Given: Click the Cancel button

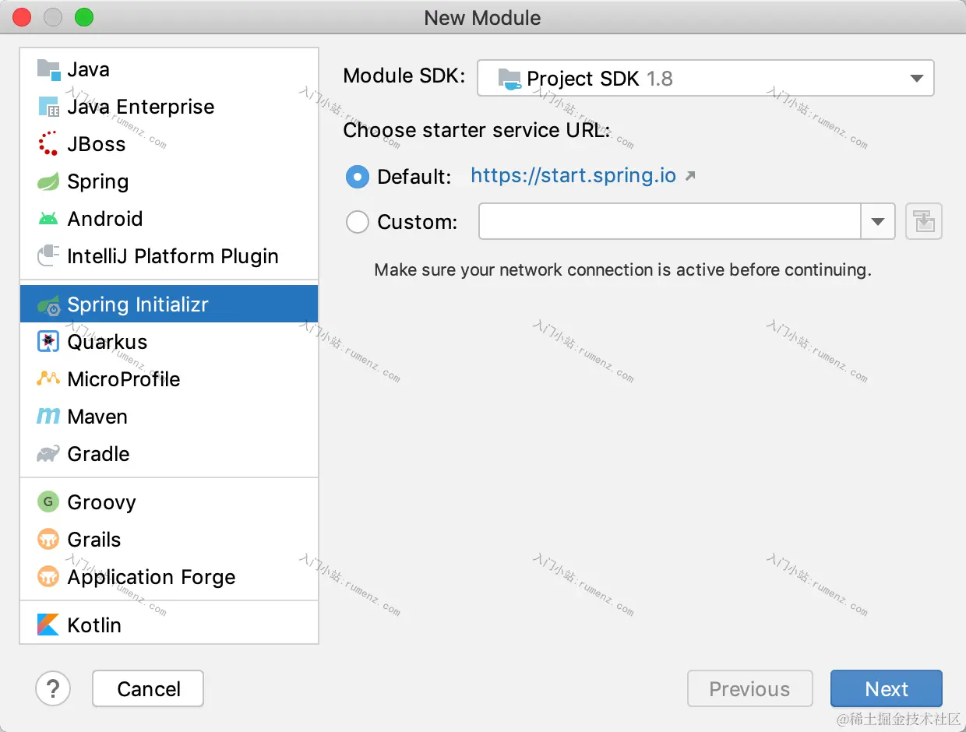Looking at the screenshot, I should 148,689.
